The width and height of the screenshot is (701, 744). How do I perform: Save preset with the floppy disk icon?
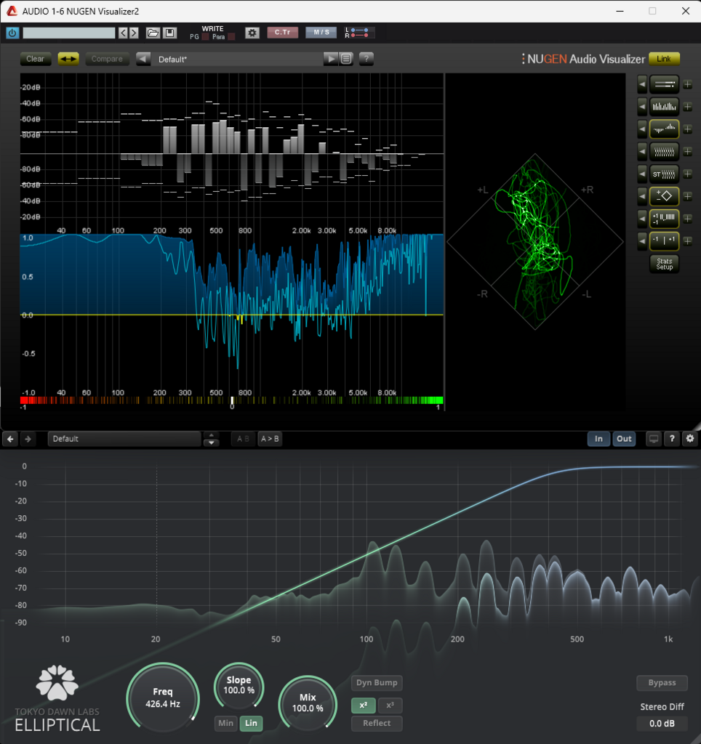[x=169, y=33]
